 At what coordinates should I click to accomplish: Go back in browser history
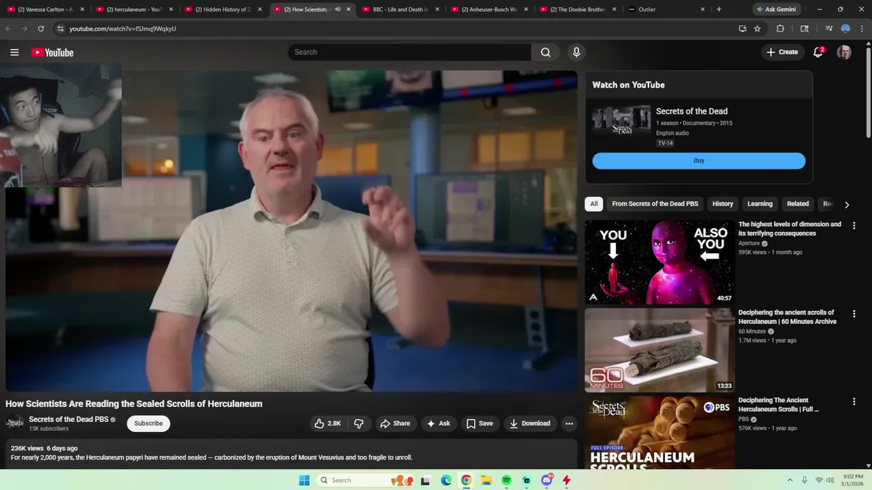(8, 29)
